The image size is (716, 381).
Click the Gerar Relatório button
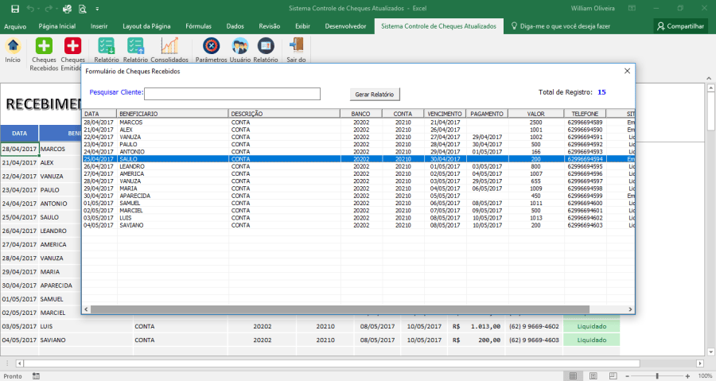coord(375,95)
